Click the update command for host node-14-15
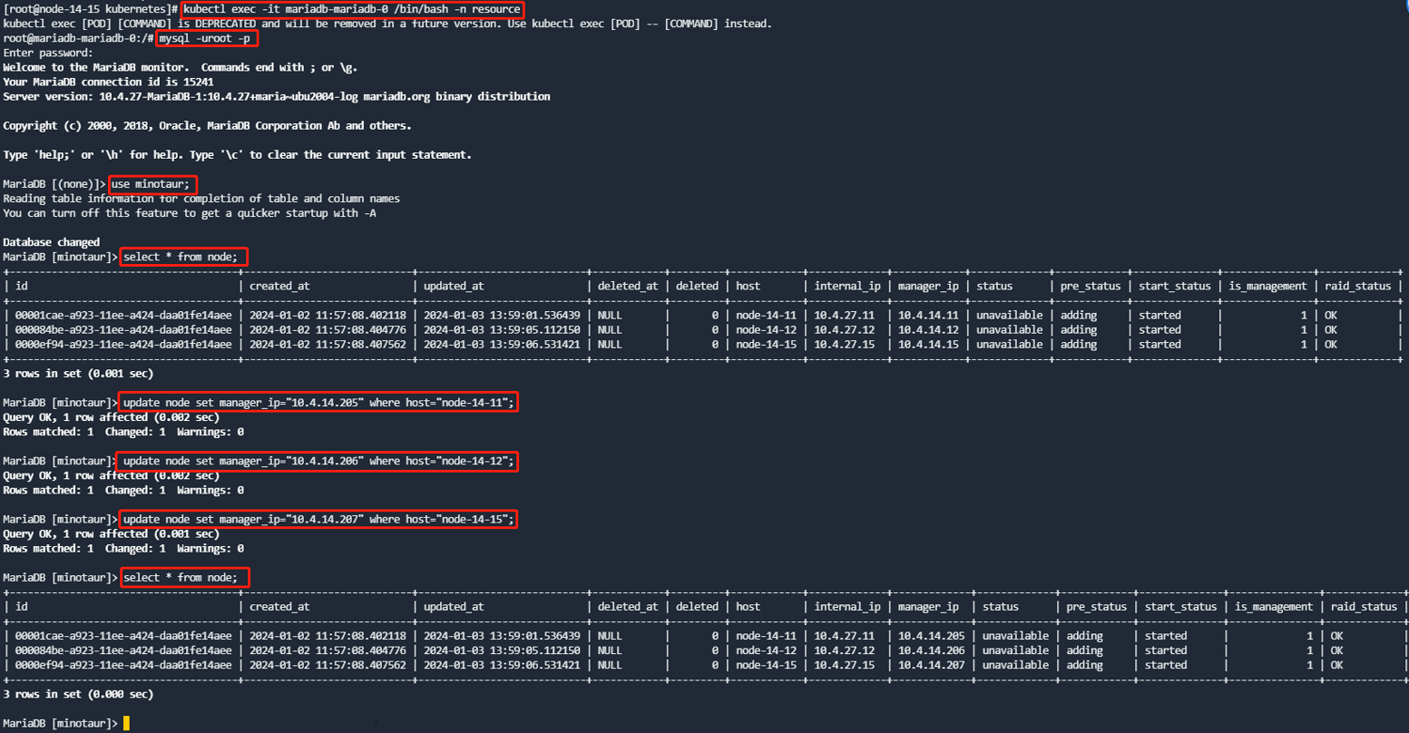The width and height of the screenshot is (1409, 733). (x=318, y=519)
